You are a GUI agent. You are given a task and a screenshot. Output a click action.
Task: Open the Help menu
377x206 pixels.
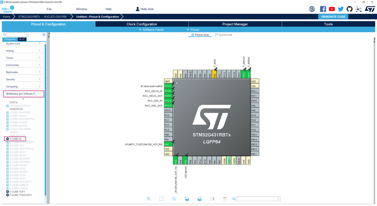pos(108,9)
